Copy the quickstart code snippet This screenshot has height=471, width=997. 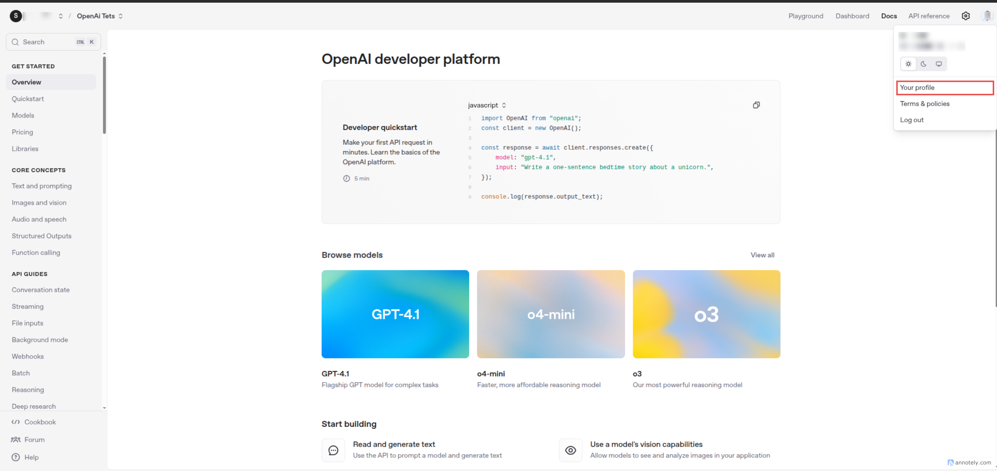[x=756, y=105]
